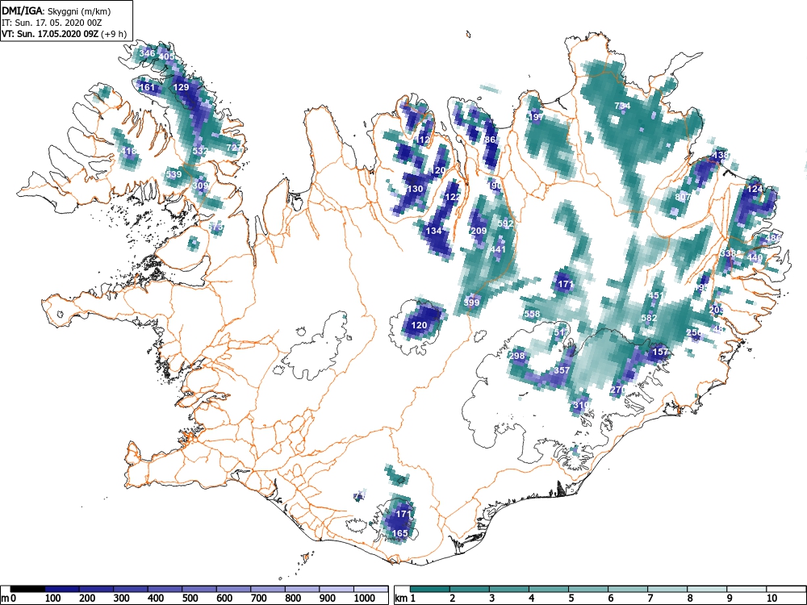Click the visibility value '256'
The width and height of the screenshot is (807, 605).
pyautogui.click(x=694, y=333)
